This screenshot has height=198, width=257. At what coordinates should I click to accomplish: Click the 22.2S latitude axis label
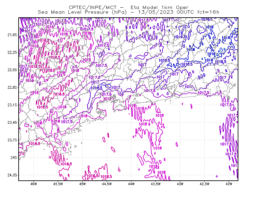pos(12,52)
